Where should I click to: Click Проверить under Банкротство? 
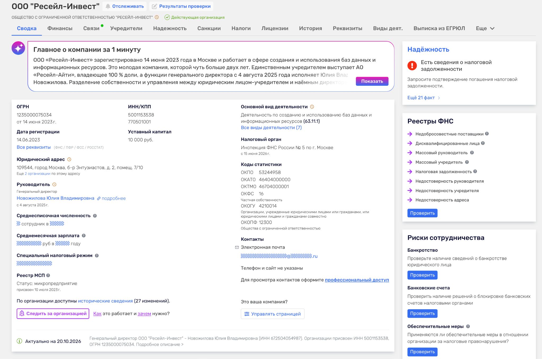tap(422, 275)
